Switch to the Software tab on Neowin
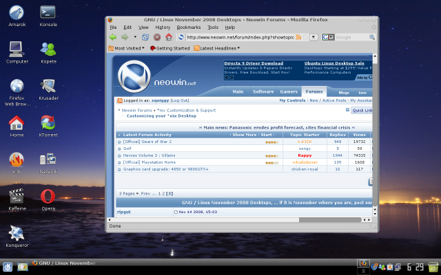 click(263, 91)
